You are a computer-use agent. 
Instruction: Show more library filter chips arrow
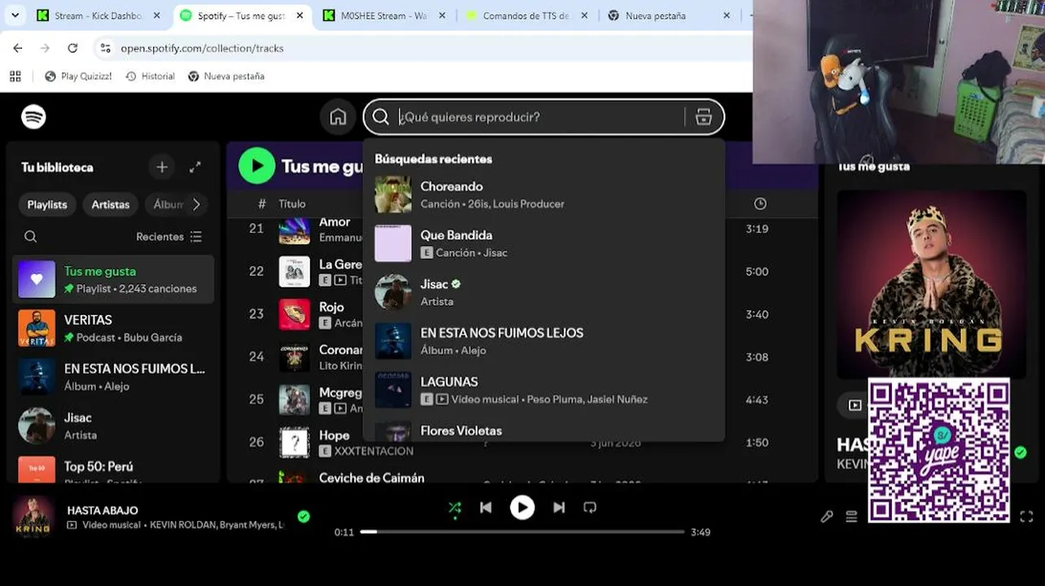point(196,204)
